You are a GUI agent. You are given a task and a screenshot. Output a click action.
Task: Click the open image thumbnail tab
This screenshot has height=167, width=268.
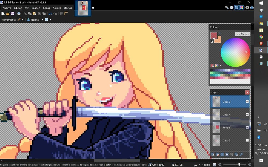[83, 8]
